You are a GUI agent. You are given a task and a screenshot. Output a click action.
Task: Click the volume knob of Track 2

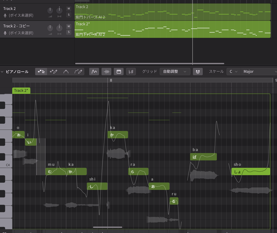[x=50, y=11]
